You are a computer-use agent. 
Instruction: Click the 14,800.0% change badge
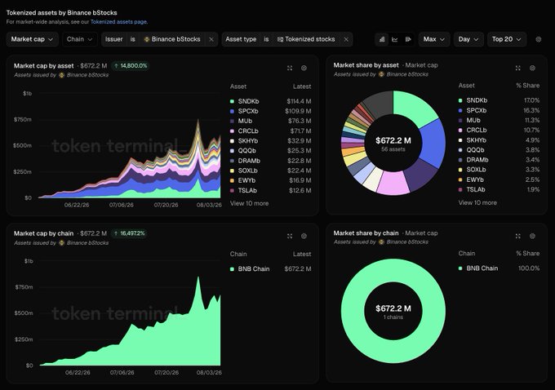click(x=131, y=66)
